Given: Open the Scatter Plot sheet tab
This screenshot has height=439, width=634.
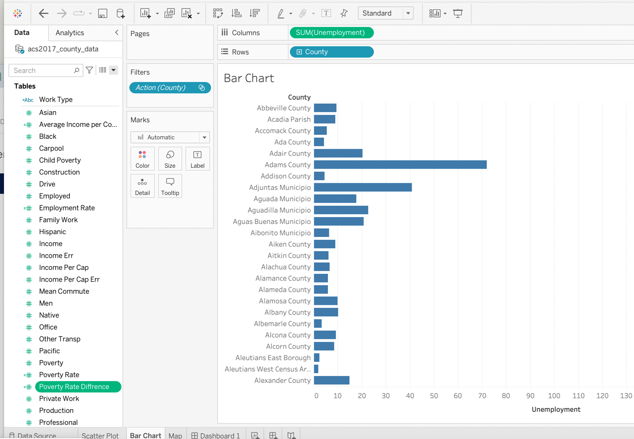Looking at the screenshot, I should click(x=100, y=435).
